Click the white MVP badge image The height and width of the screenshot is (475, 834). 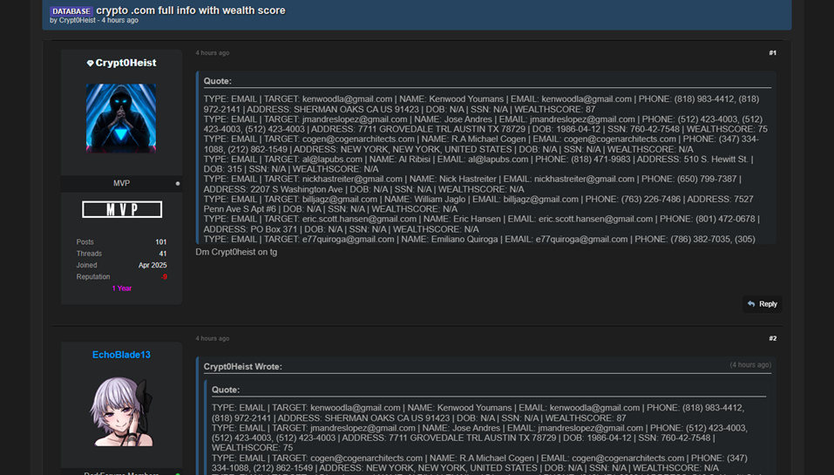pyautogui.click(x=122, y=209)
